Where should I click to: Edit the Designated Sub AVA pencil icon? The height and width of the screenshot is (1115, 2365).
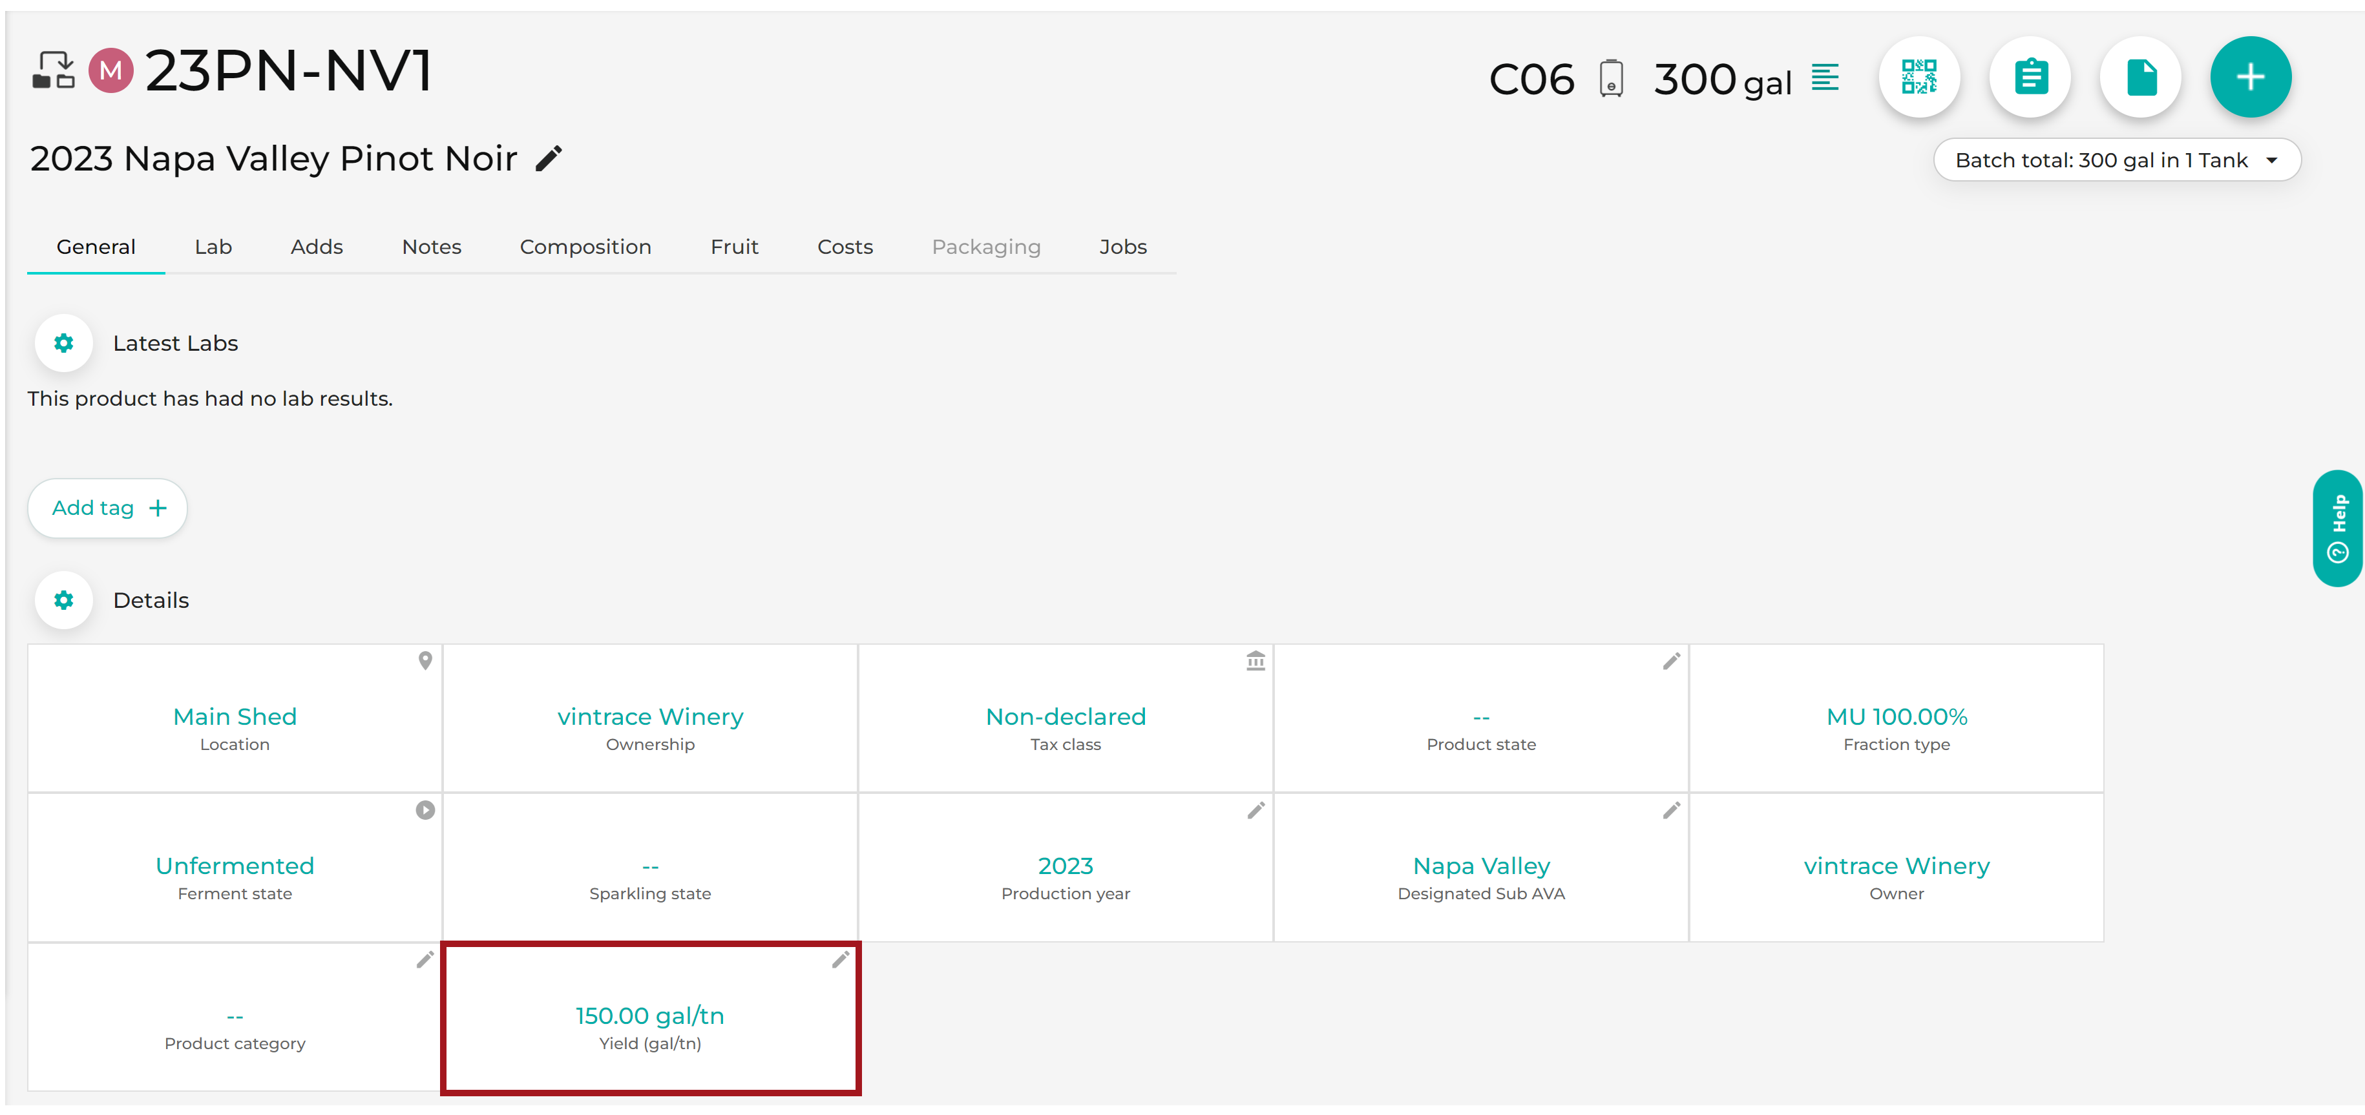point(1671,810)
